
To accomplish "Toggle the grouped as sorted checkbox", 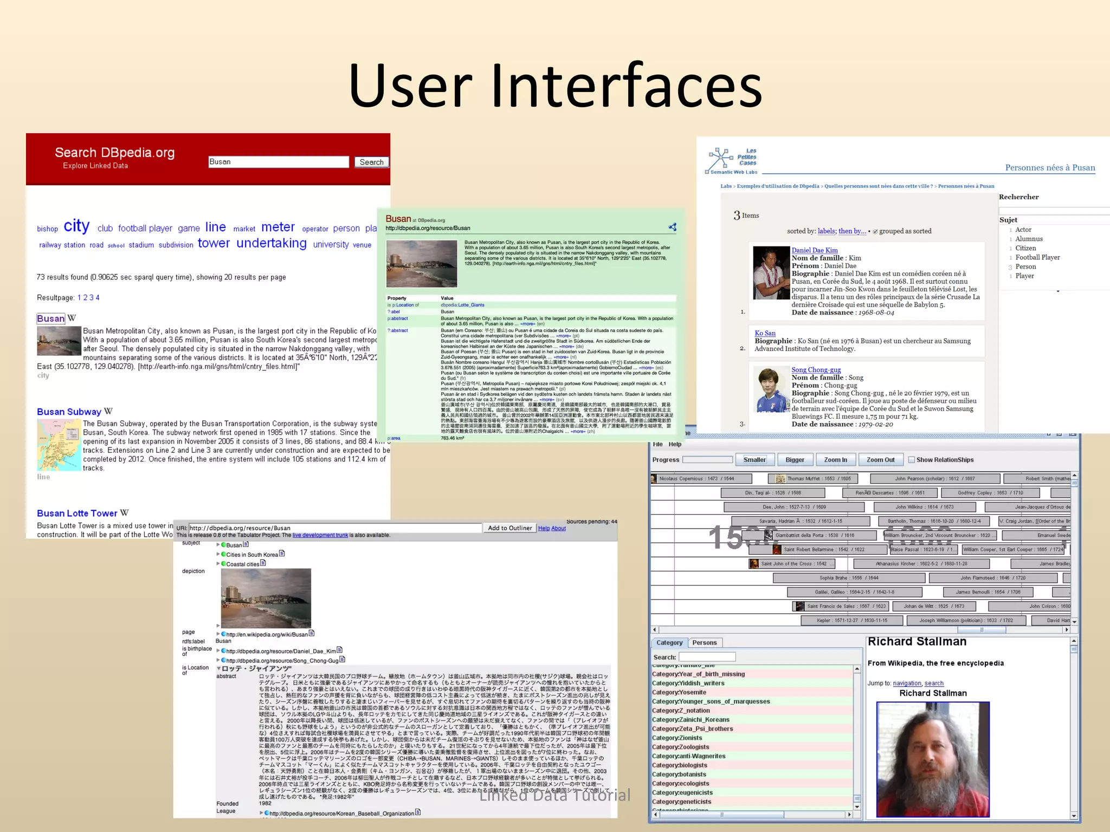I will [x=875, y=232].
